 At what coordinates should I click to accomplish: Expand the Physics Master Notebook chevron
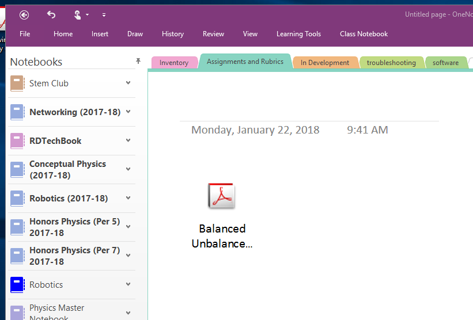tap(128, 313)
